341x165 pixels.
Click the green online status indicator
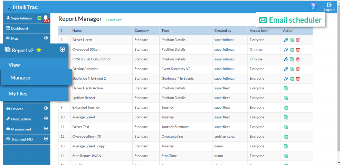[39, 18]
